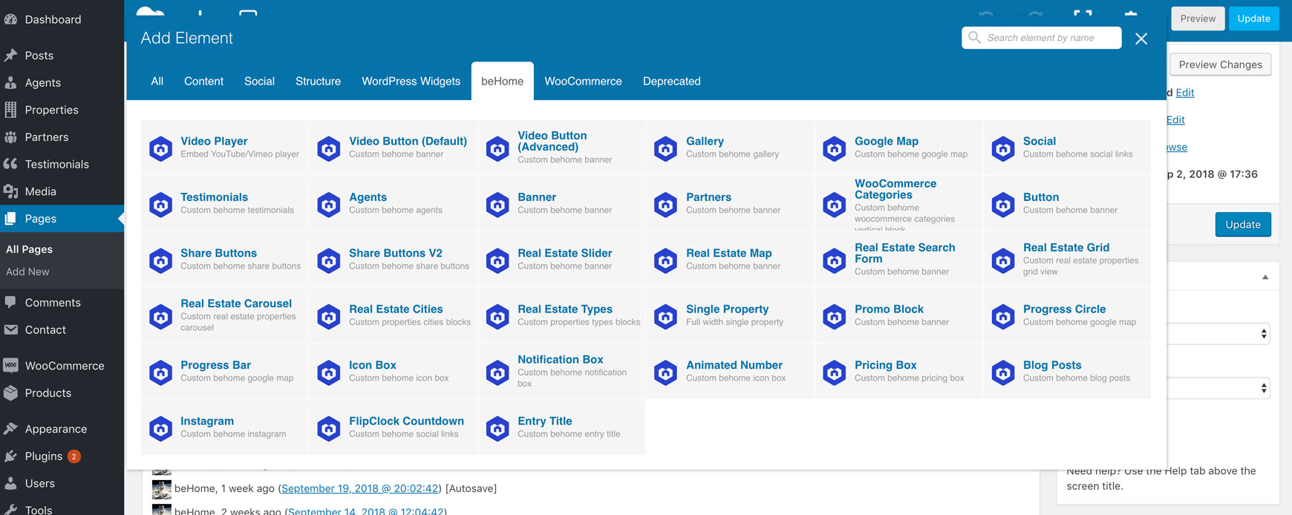Screen dimensions: 1292x515
Task: Go to Dashboard in the sidebar
Action: point(62,19)
